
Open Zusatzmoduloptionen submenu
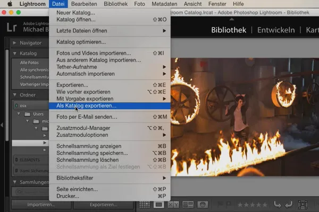pos(110,135)
